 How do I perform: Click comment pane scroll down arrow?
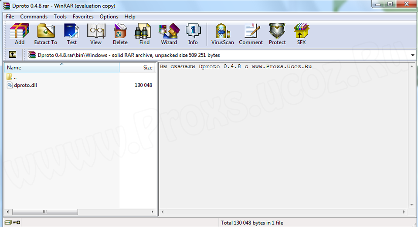(x=411, y=205)
